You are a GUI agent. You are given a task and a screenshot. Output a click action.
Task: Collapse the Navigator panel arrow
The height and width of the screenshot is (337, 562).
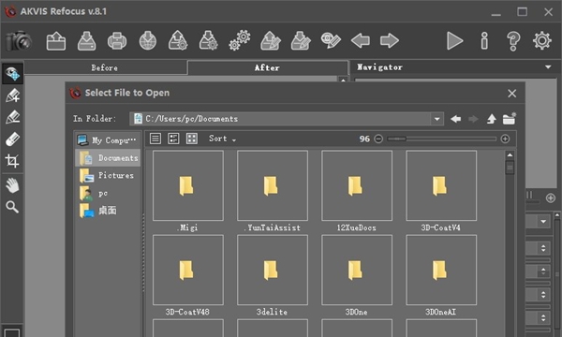pyautogui.click(x=548, y=67)
